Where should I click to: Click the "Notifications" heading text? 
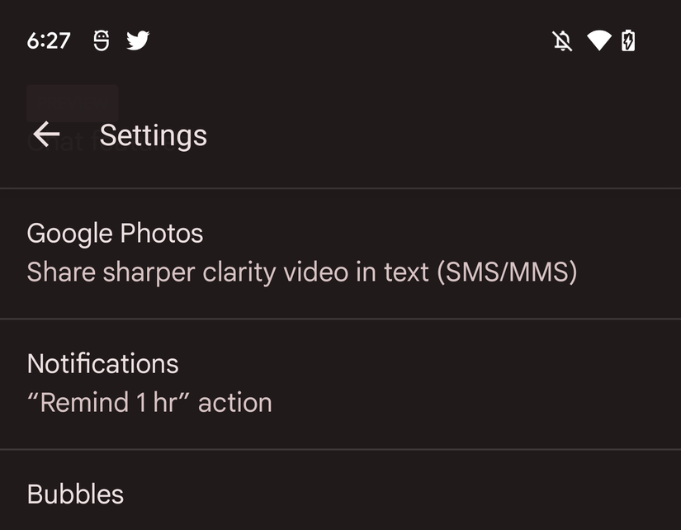point(102,363)
